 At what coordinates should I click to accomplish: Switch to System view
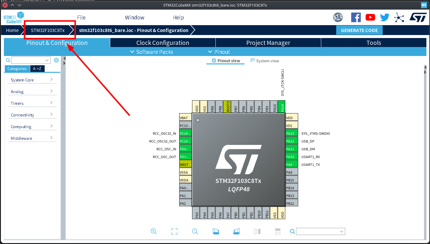point(265,61)
